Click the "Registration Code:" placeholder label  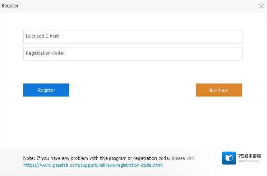(x=45, y=54)
